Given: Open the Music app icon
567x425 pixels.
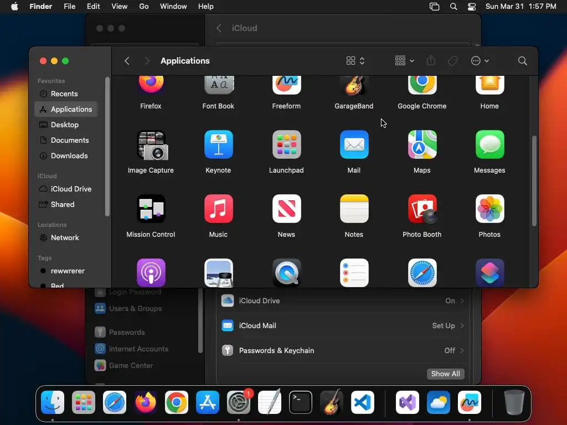Looking at the screenshot, I should click(x=218, y=209).
